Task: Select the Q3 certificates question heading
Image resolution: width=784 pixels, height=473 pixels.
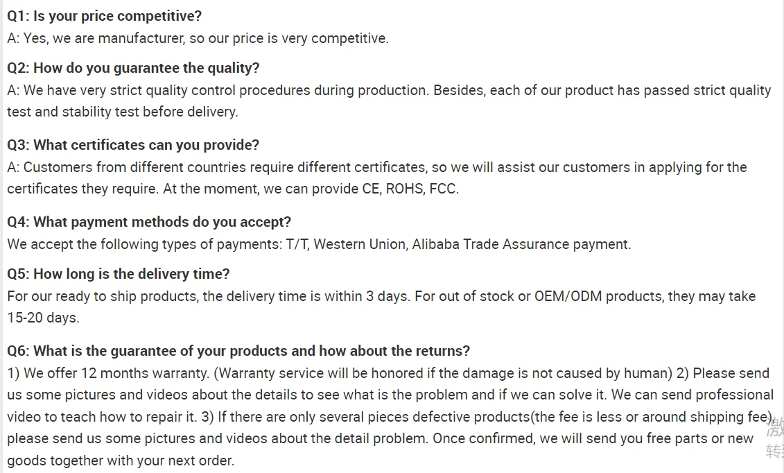Action: [133, 145]
